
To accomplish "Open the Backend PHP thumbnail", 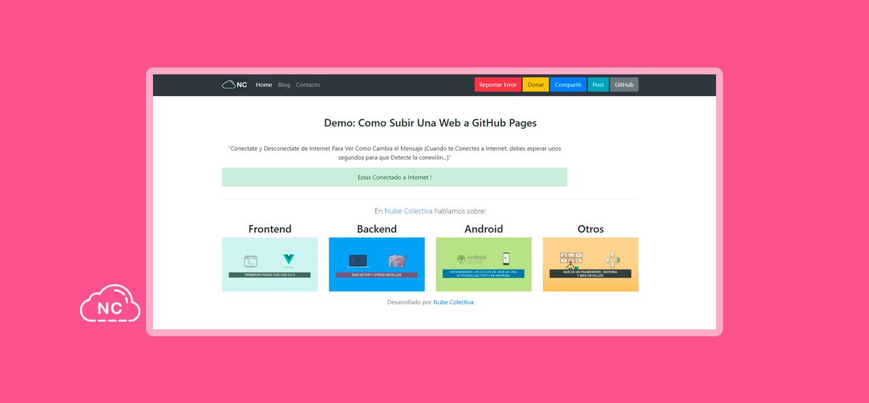I will tap(377, 264).
